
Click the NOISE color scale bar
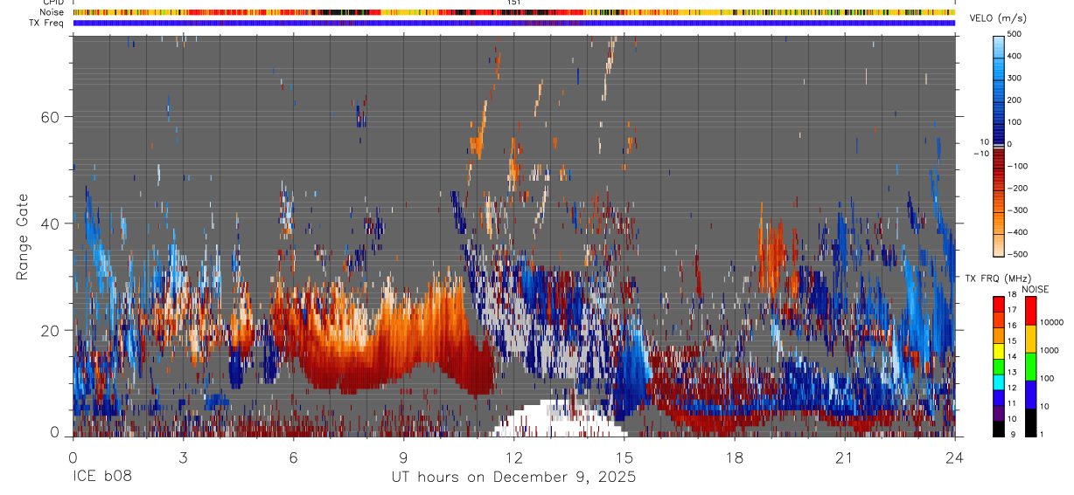1029,367
